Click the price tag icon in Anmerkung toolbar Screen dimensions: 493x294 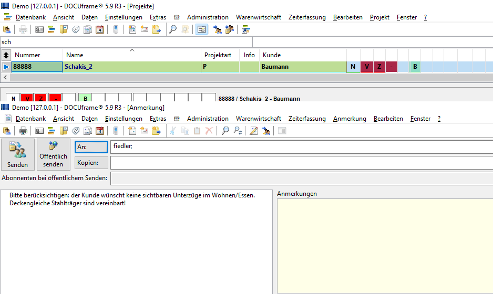pos(76,131)
